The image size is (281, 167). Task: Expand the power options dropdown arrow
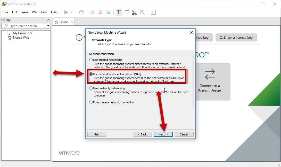[72, 12]
